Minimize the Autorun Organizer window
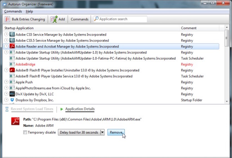 [x=205, y=3]
